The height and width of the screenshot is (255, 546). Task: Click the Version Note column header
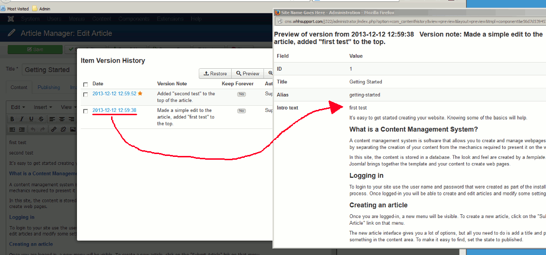point(172,84)
